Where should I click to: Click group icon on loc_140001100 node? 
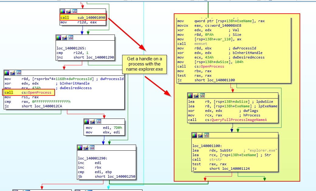tap(207, 135)
